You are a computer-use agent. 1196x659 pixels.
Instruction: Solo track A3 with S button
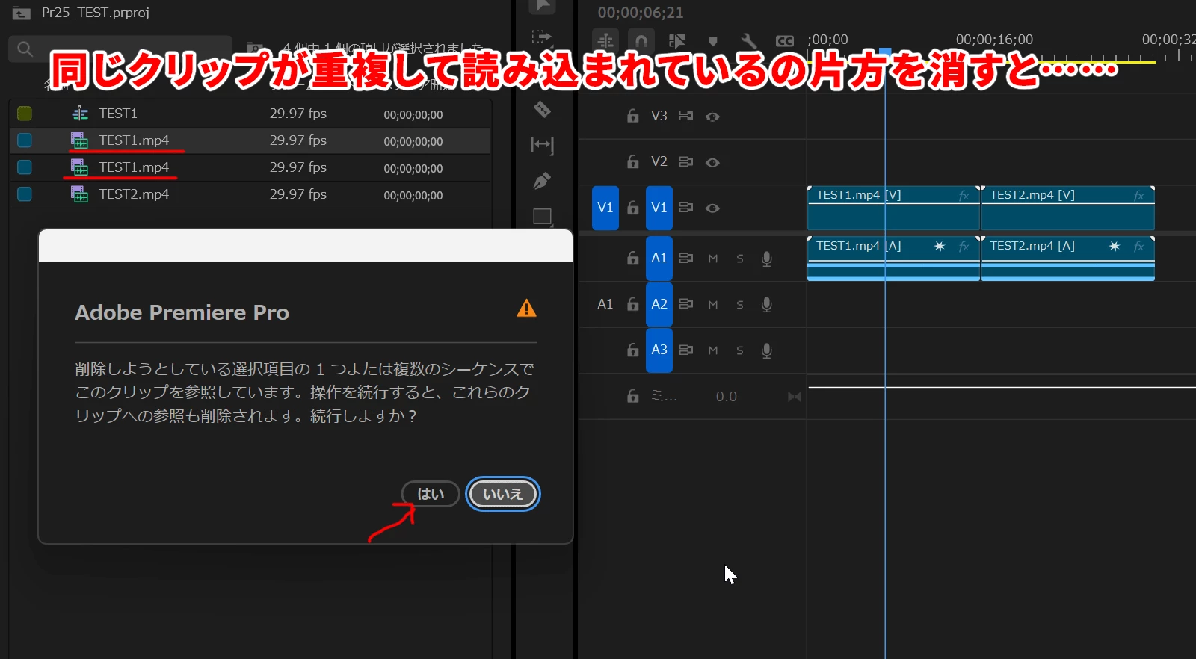740,350
